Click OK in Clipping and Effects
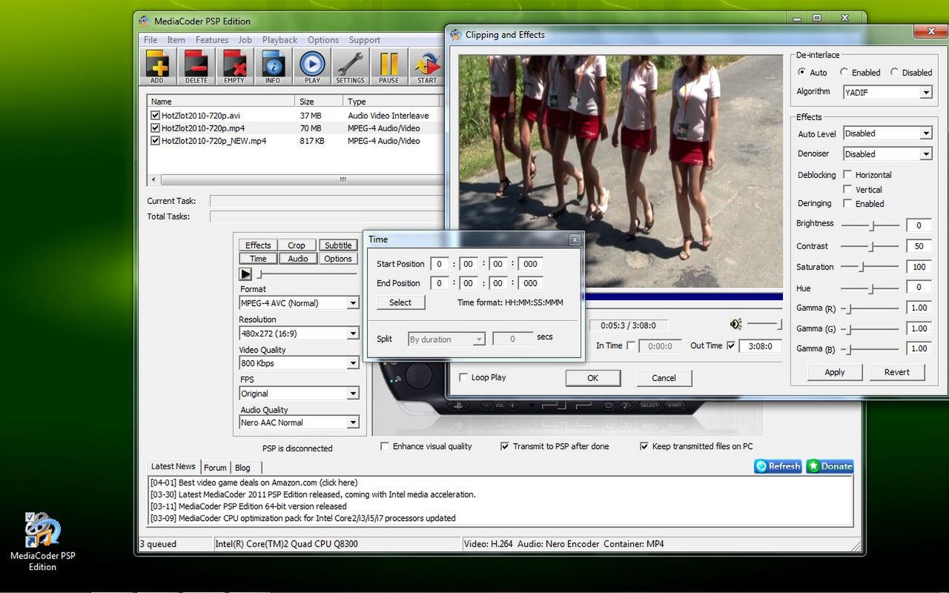Screen dimensions: 949x593 (593, 378)
